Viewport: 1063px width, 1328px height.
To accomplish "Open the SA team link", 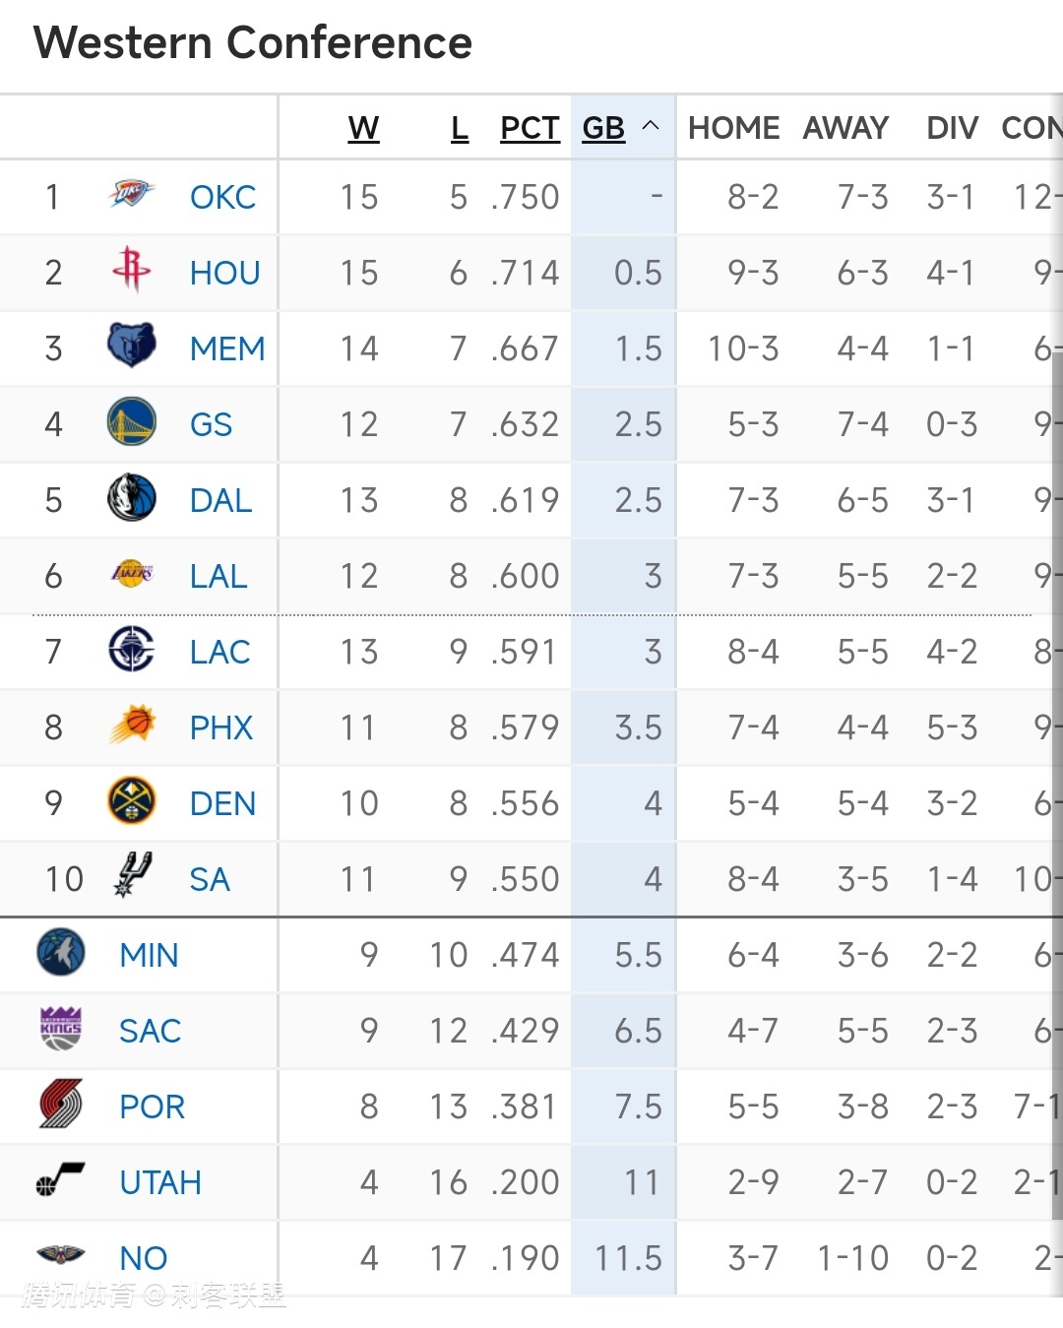I will click(x=210, y=879).
